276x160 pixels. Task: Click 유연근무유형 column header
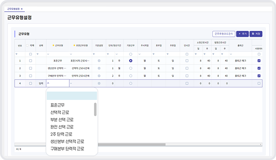click(80, 45)
